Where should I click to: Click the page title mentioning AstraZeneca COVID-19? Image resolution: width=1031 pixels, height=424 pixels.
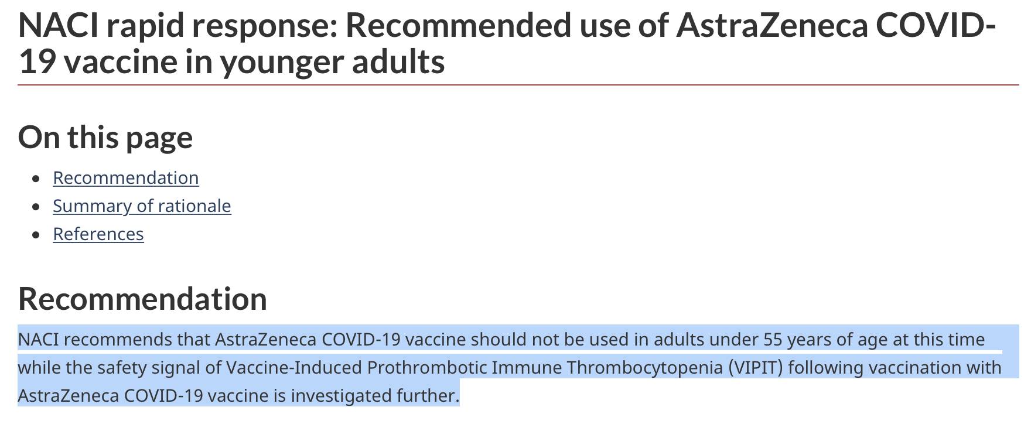coord(507,43)
